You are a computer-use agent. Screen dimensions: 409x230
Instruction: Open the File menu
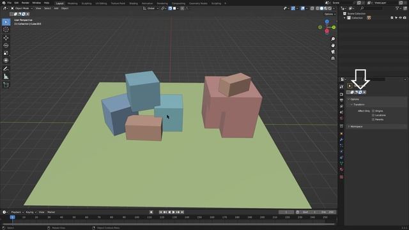10,3
